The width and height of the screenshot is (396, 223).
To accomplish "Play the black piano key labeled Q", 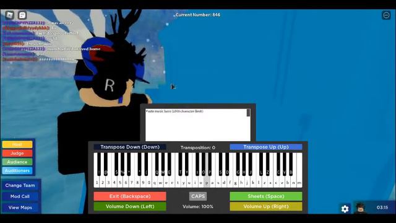I will tap(157, 164).
